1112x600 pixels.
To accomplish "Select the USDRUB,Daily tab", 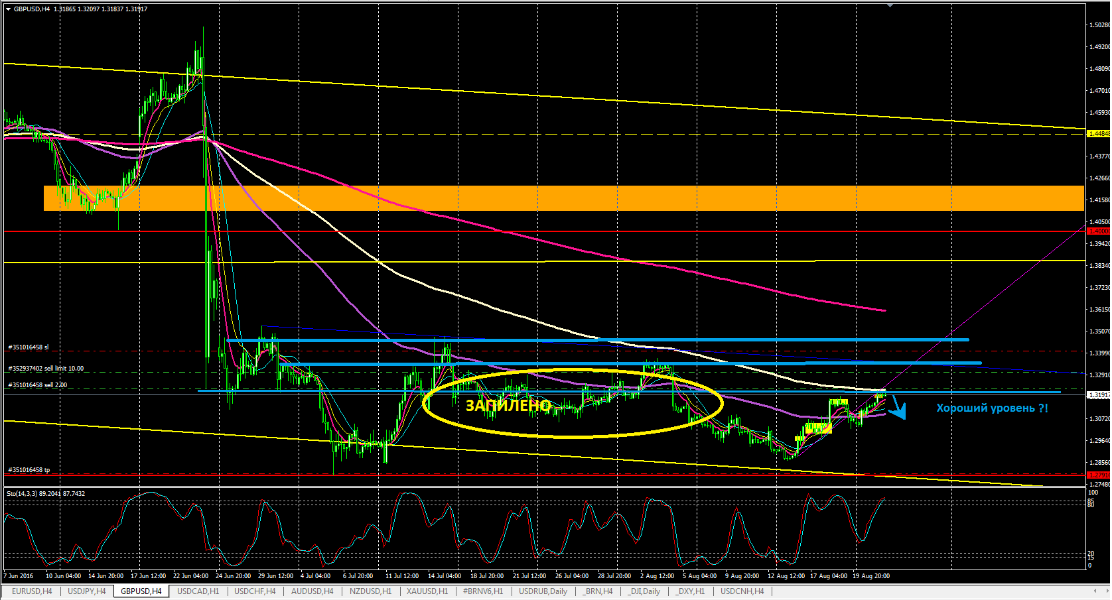I will [x=543, y=591].
